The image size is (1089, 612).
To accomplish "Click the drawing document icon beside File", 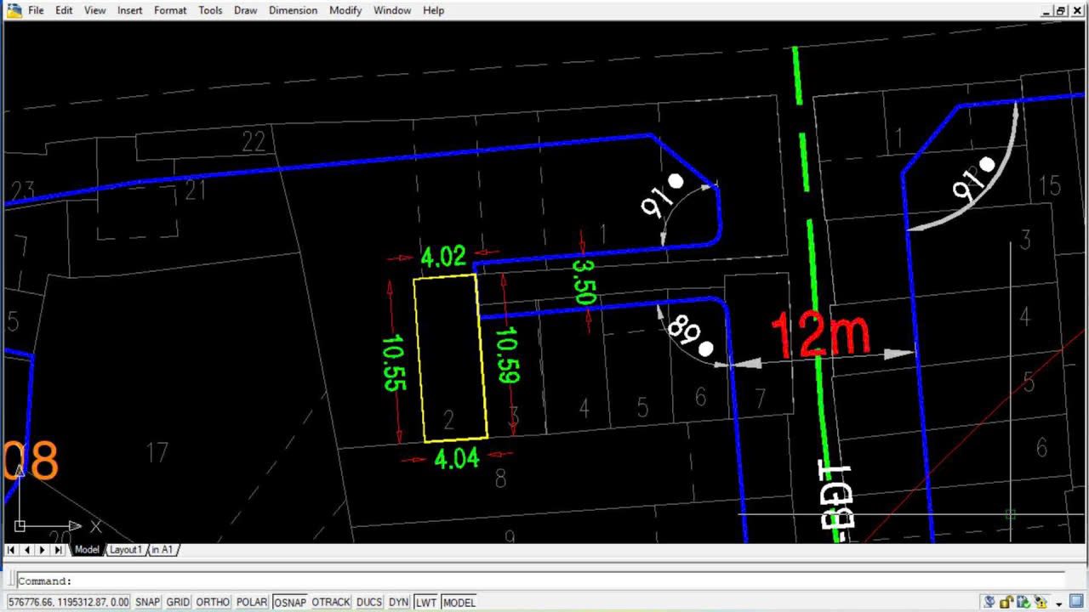I will [x=14, y=10].
